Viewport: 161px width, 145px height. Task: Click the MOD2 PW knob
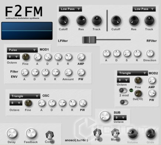pos(152,93)
